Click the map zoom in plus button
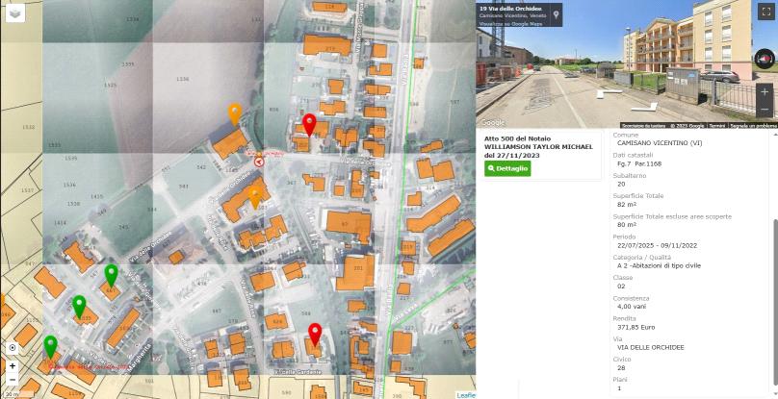 13,366
